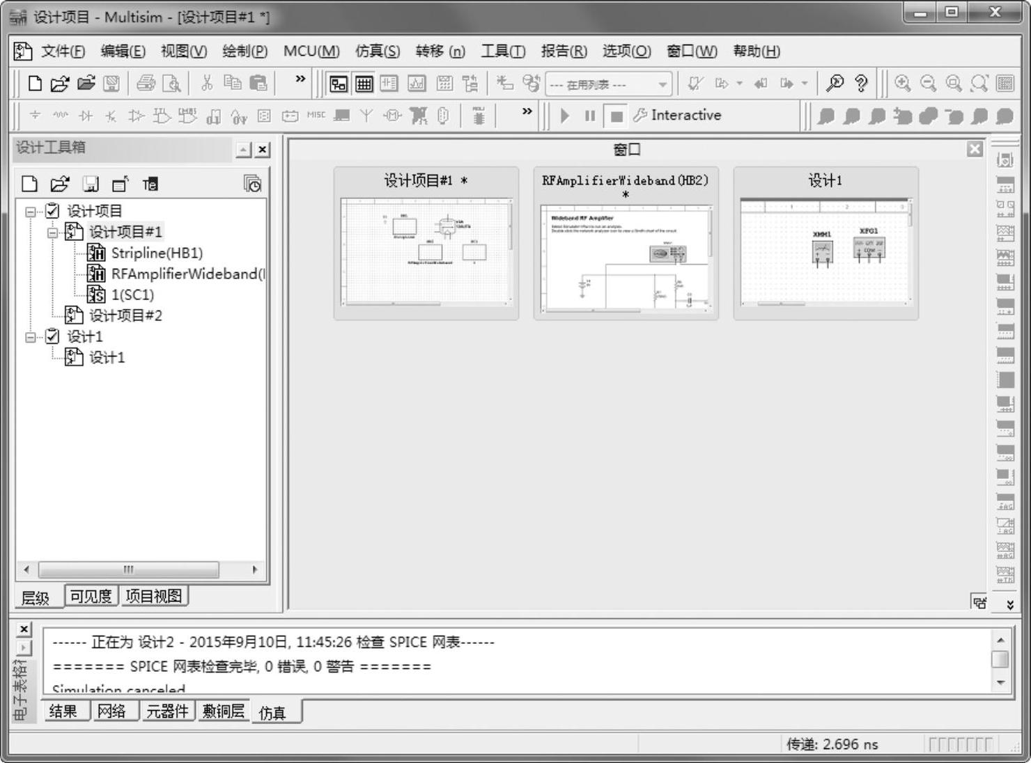The width and height of the screenshot is (1031, 763).
Task: Place a diode component
Action: coord(86,116)
